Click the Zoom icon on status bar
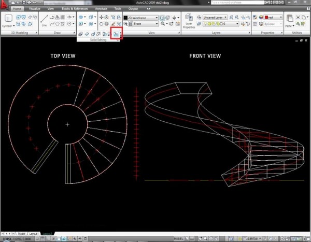 coord(206,238)
